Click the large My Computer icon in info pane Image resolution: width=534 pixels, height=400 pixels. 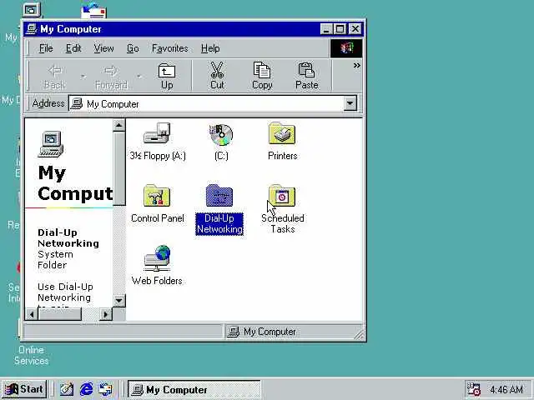pyautogui.click(x=51, y=144)
